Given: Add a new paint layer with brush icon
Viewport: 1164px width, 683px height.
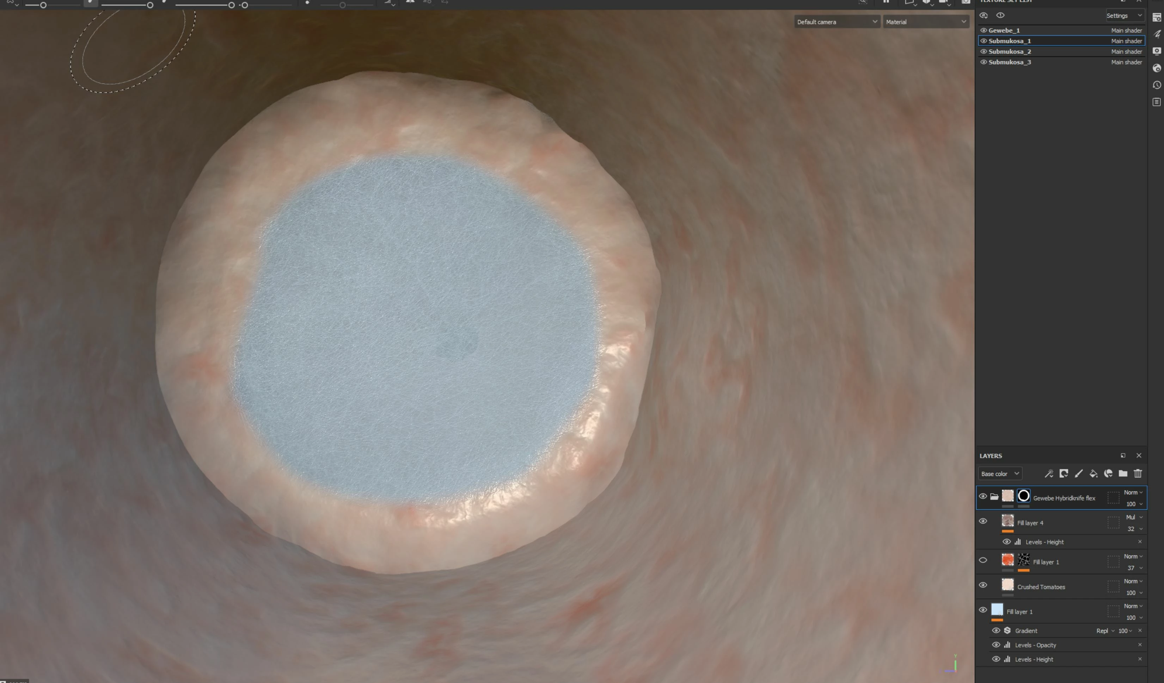Looking at the screenshot, I should click(1079, 473).
